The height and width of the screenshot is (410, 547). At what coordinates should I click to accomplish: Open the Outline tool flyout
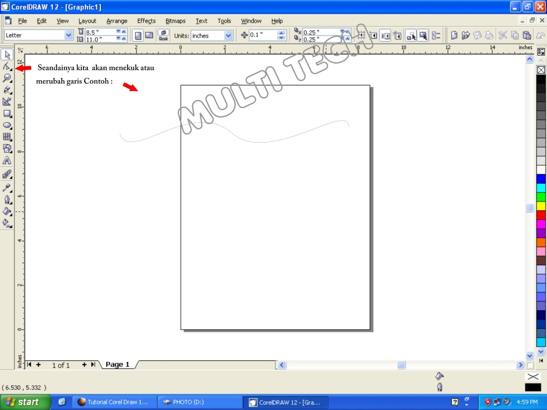click(x=7, y=200)
